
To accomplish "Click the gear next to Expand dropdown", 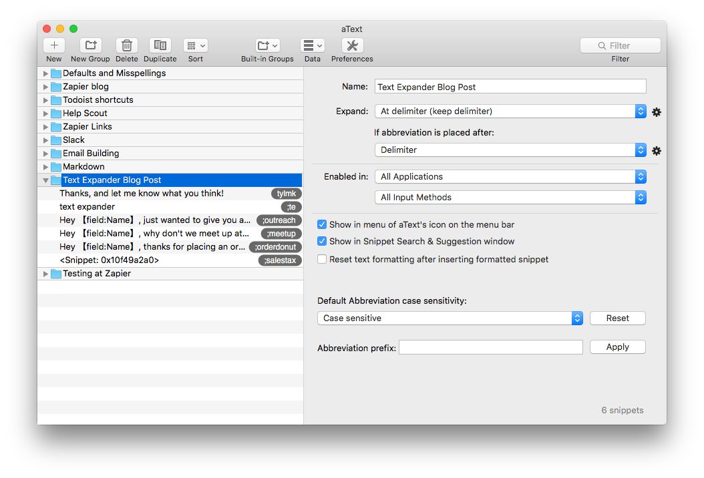I will click(657, 112).
